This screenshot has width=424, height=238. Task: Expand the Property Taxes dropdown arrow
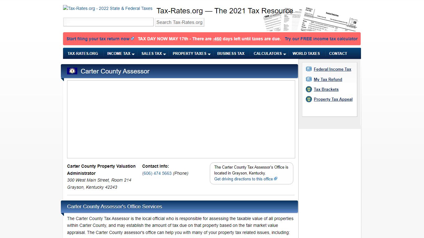click(x=209, y=54)
